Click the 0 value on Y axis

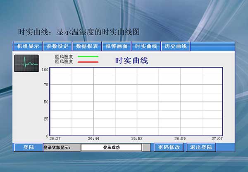coord(47,136)
